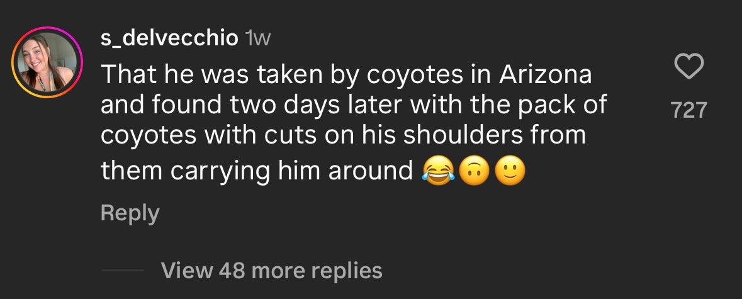Open s_delvecchio's profile picture
The image size is (742, 299).
(x=48, y=63)
